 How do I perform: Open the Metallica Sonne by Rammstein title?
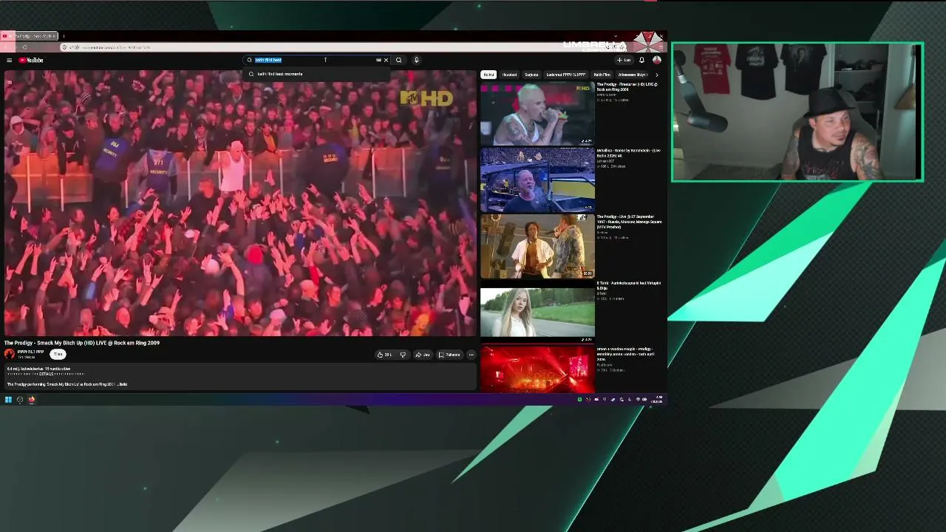tap(628, 153)
